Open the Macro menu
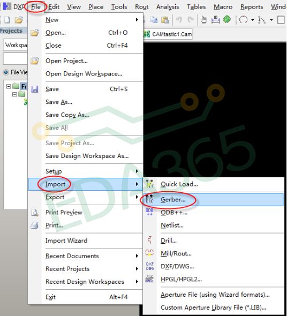Image resolution: width=287 pixels, height=316 pixels. point(223,7)
